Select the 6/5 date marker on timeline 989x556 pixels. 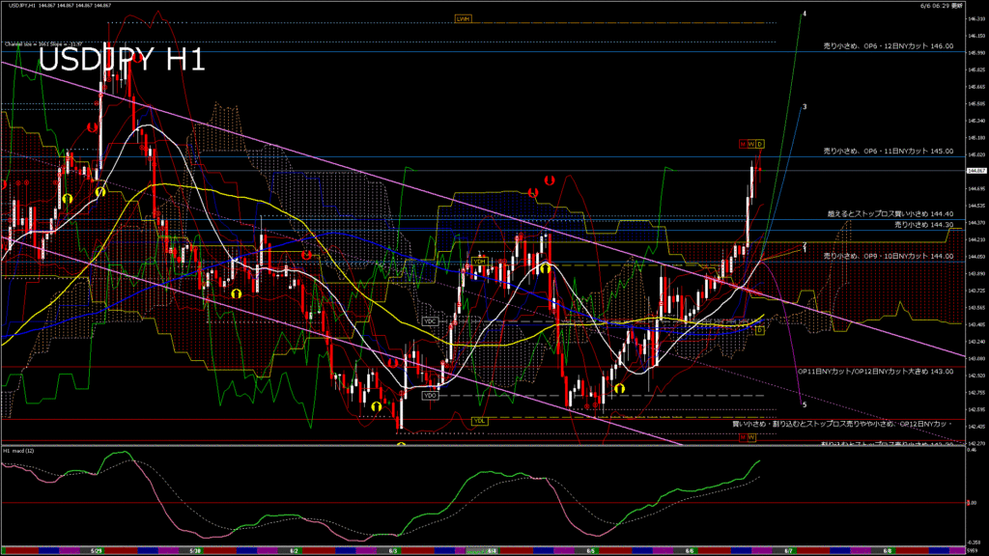(590, 551)
